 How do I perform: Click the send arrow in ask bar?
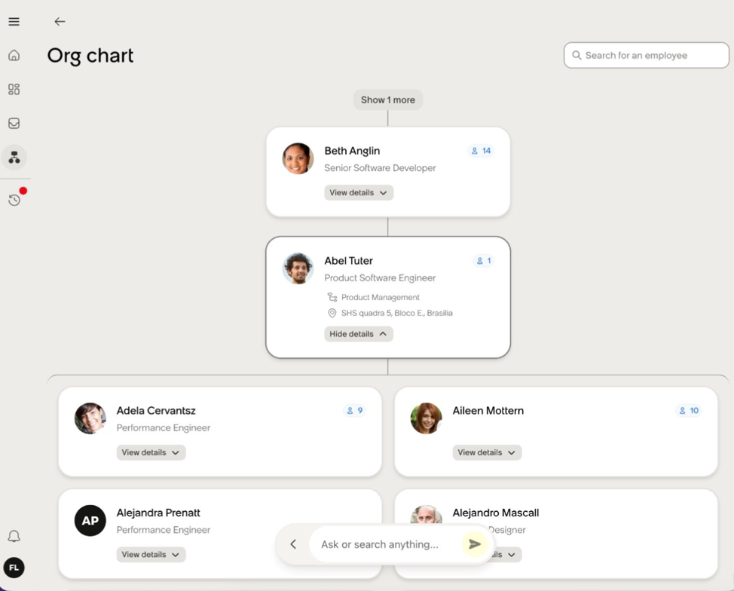(x=475, y=544)
